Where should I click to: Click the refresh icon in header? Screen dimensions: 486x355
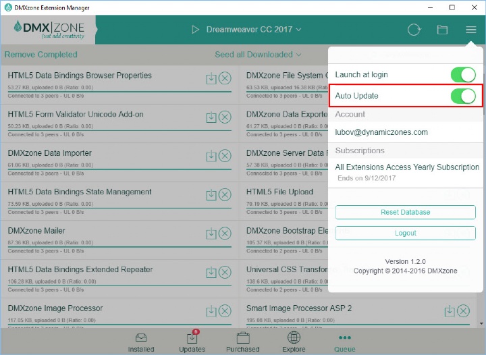(x=414, y=30)
